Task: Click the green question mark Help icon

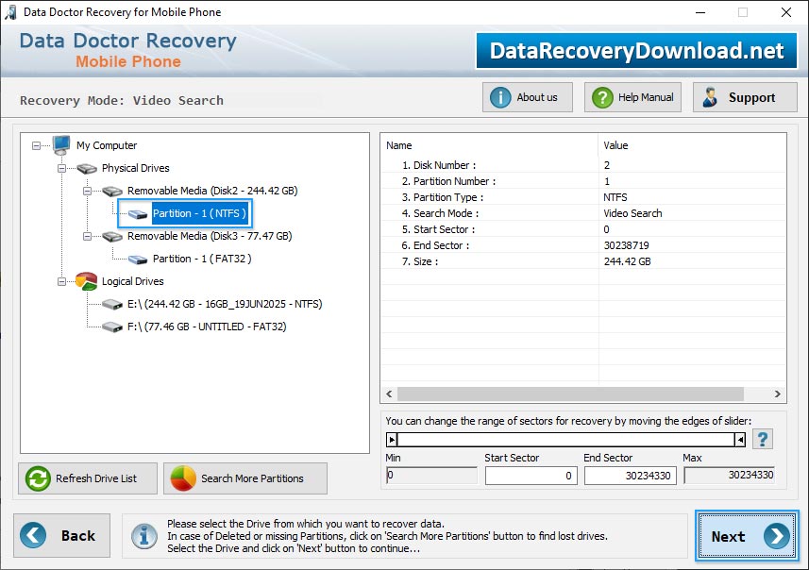Action: click(602, 97)
